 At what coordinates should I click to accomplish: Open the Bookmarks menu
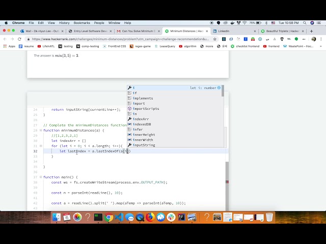[x=82, y=23]
